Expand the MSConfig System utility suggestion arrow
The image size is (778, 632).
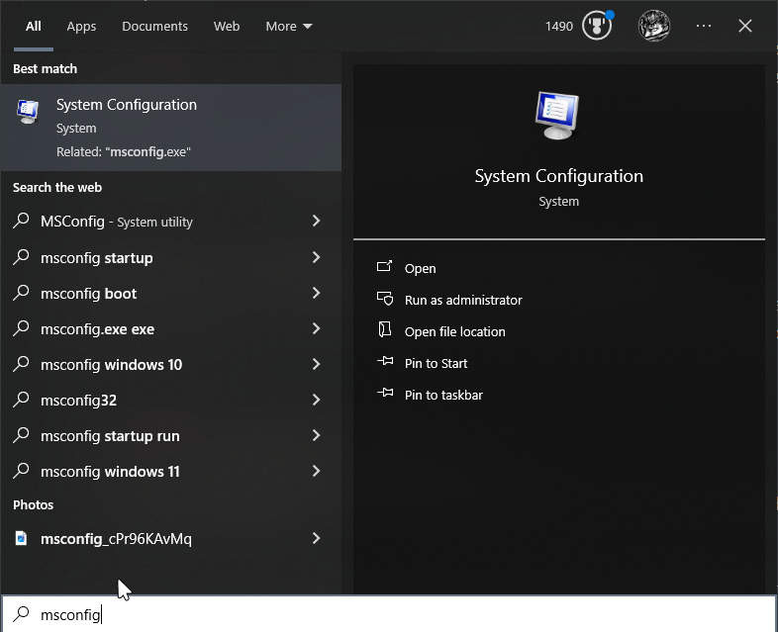click(316, 221)
